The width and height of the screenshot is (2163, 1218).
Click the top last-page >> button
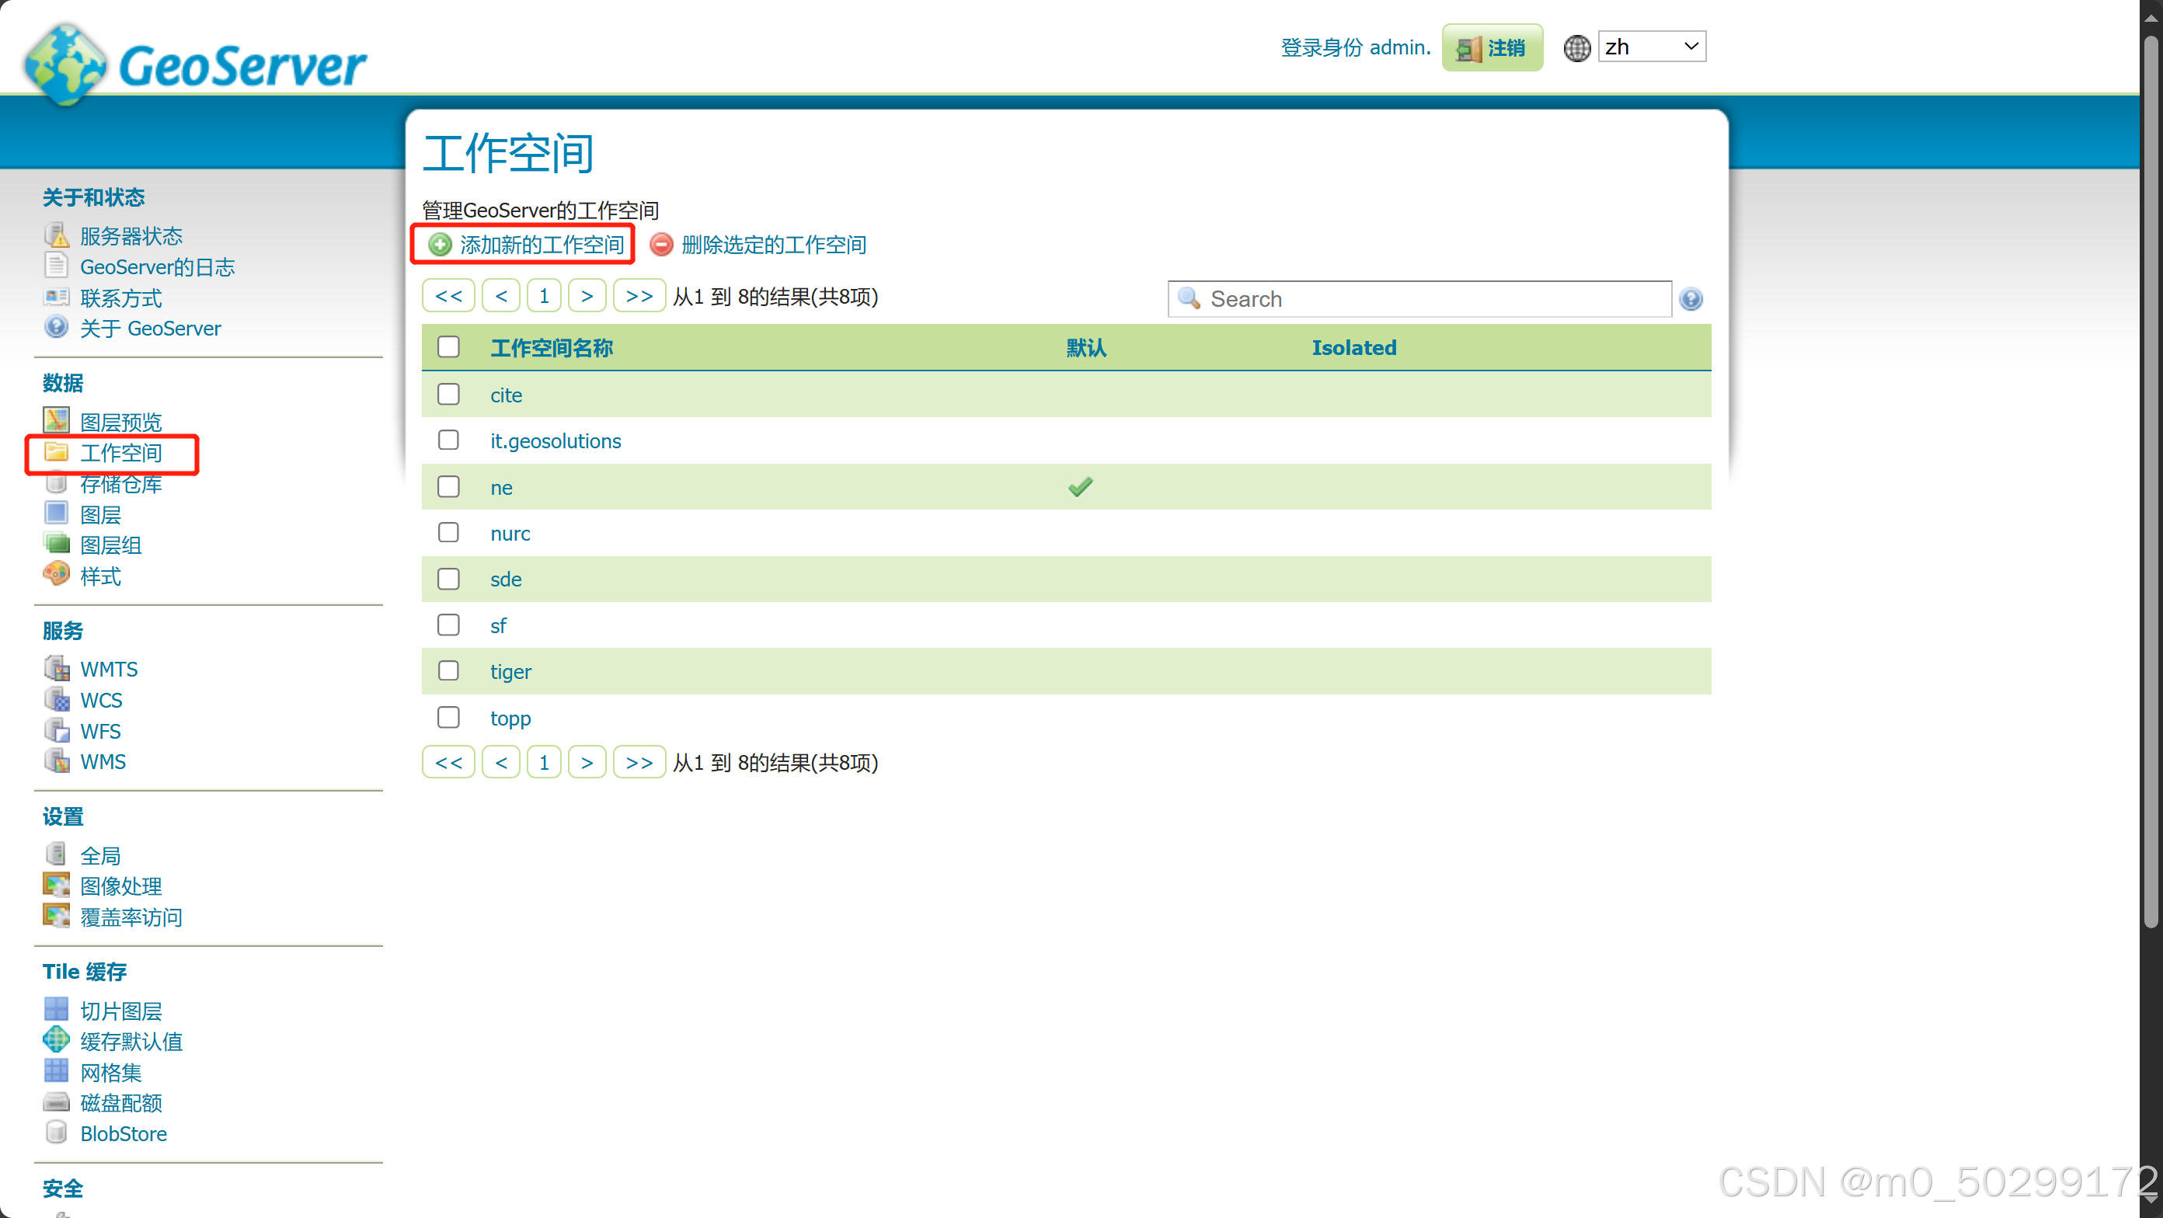click(x=639, y=296)
